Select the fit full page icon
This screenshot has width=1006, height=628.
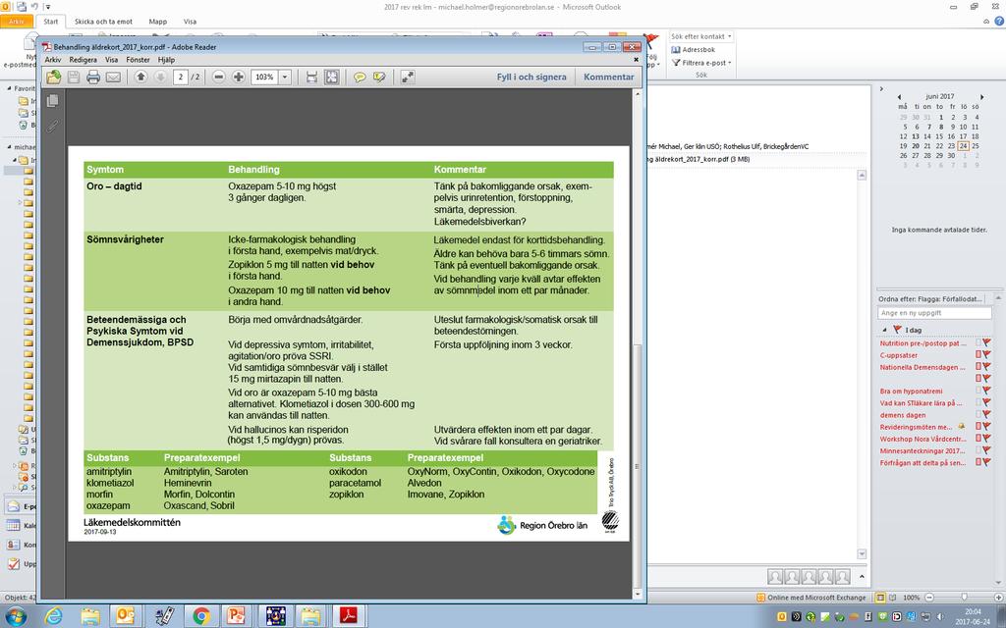pyautogui.click(x=332, y=77)
